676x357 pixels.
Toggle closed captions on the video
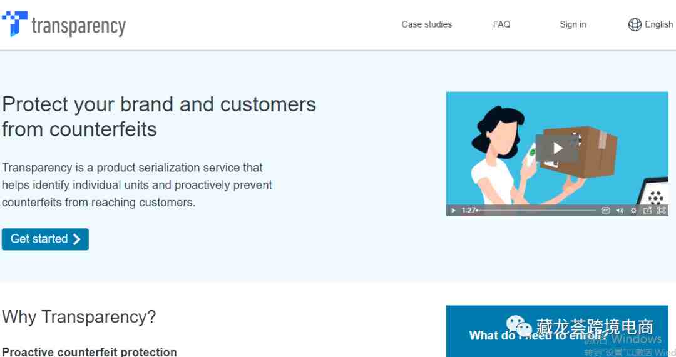click(606, 211)
